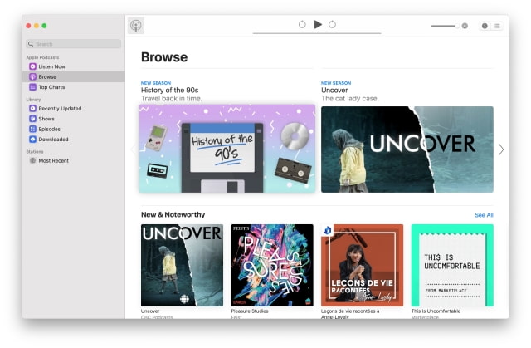
Task: Focus the Search field
Action: [74, 44]
